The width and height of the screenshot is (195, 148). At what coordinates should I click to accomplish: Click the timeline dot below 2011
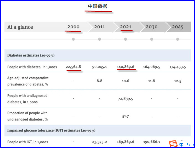(x=99, y=39)
